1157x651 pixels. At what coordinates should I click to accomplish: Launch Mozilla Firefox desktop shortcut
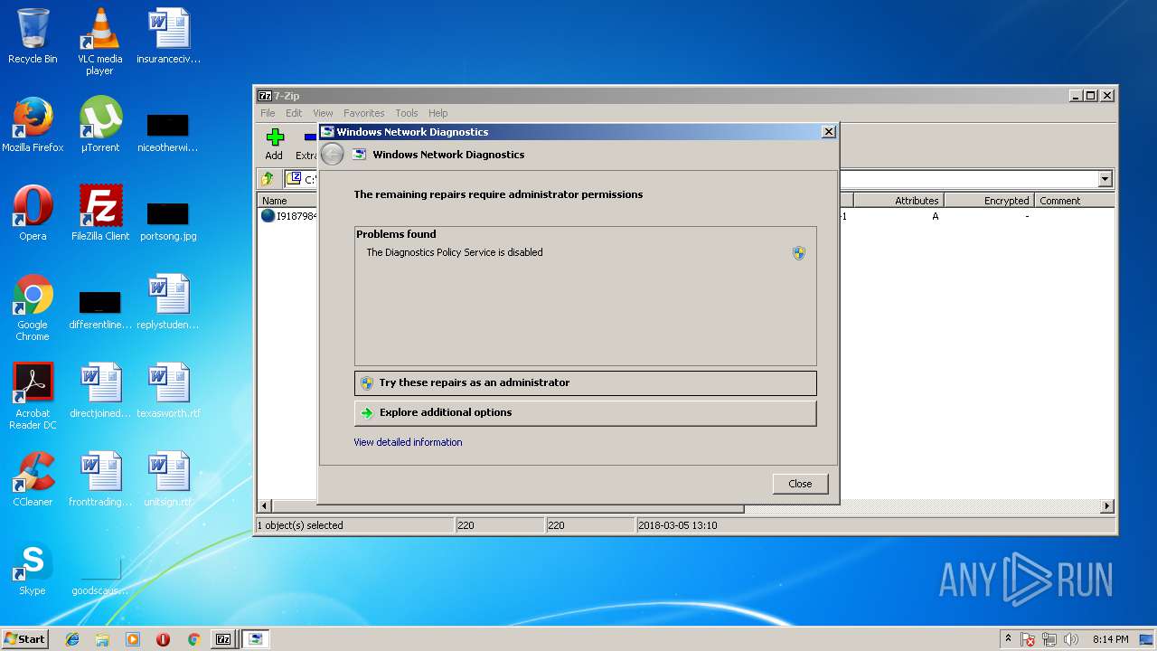click(x=33, y=125)
